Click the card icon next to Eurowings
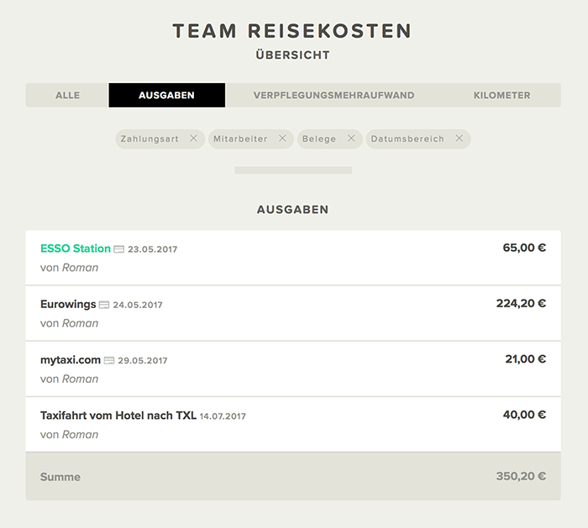588x528 pixels. (x=104, y=305)
